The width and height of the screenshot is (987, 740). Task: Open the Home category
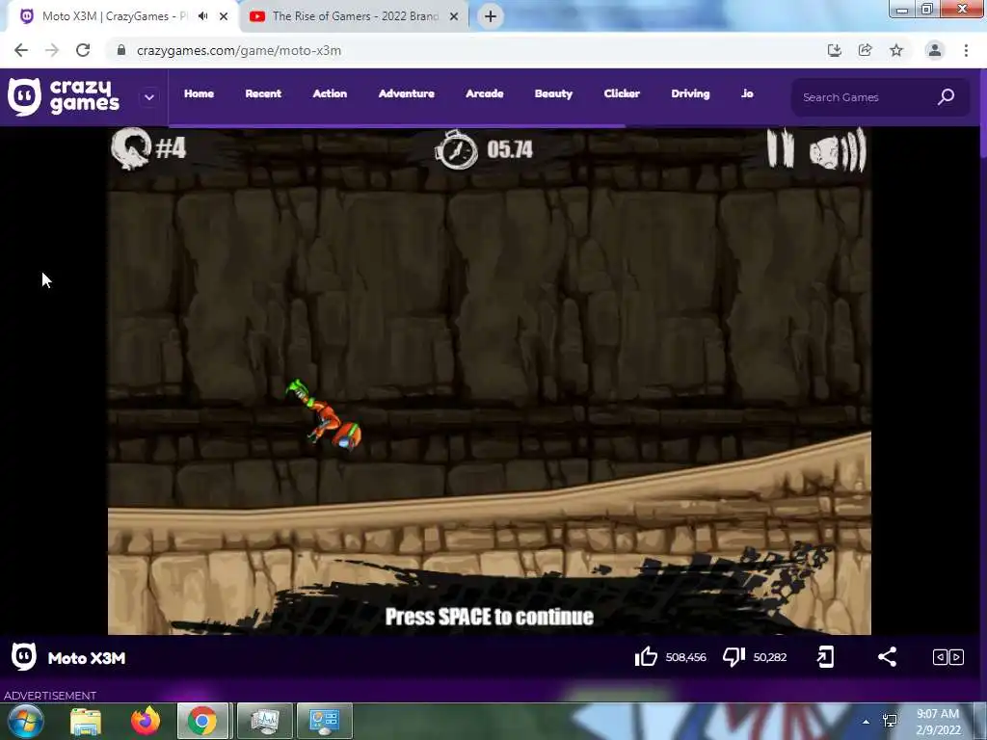tap(199, 93)
